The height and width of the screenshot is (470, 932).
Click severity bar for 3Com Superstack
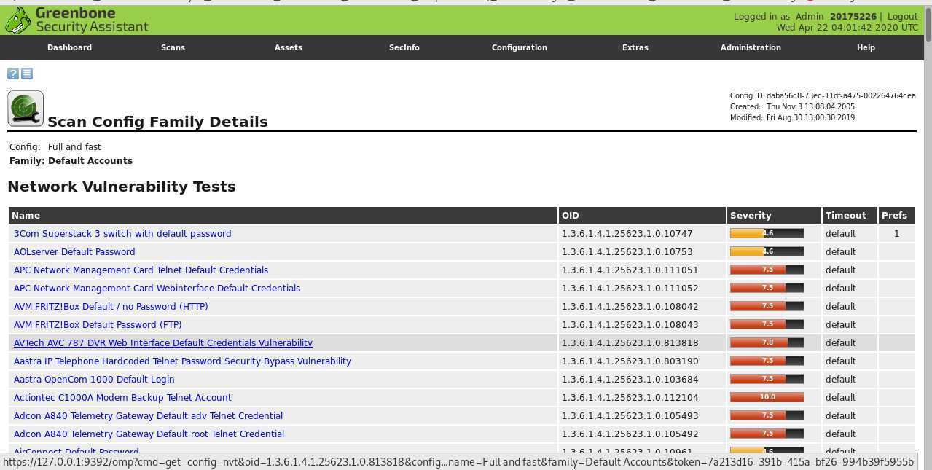tap(767, 233)
